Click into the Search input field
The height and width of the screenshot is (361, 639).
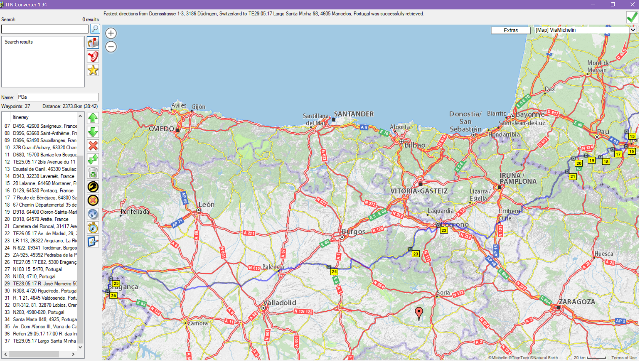(45, 29)
